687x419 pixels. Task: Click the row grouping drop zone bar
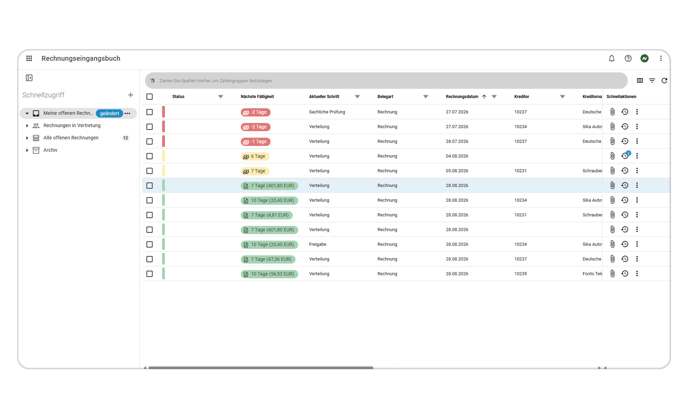(x=386, y=81)
